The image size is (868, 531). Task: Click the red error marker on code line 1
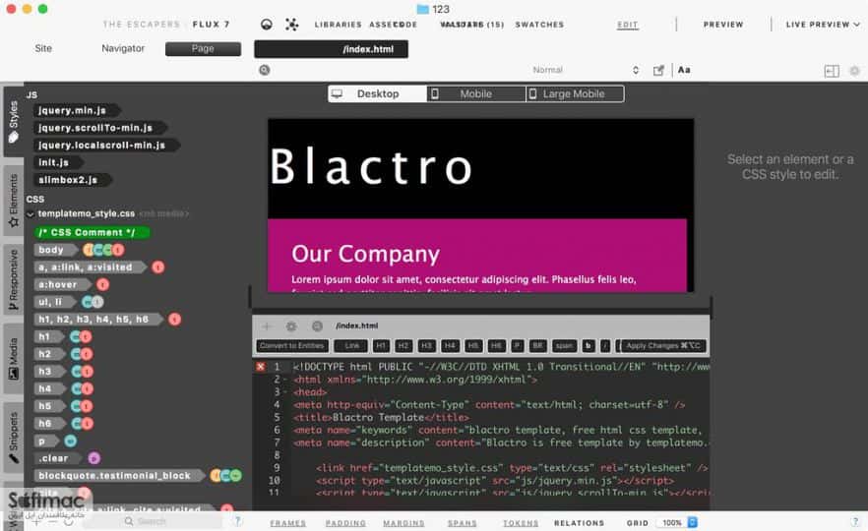tap(260, 367)
